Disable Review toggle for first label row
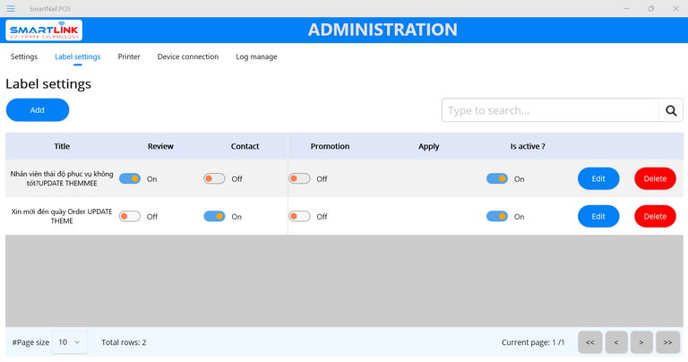The width and height of the screenshot is (688, 362). click(x=130, y=178)
